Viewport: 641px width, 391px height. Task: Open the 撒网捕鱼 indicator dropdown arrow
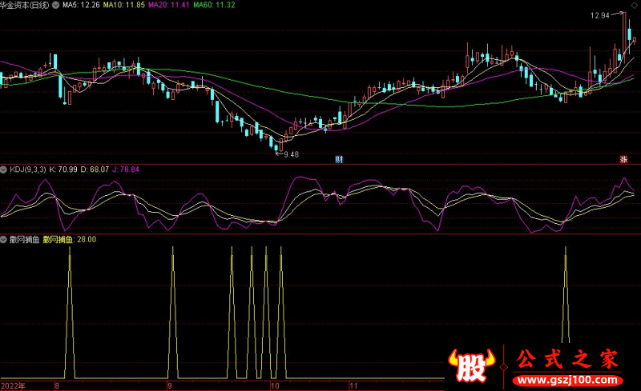[x=4, y=238]
